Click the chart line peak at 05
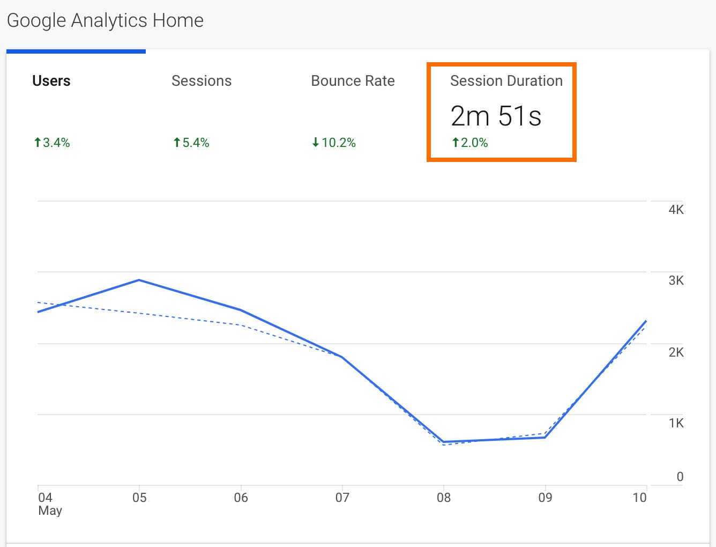Image resolution: width=716 pixels, height=547 pixels. tap(139, 280)
